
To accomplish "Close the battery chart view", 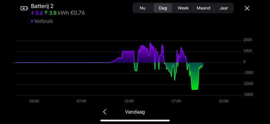I will [247, 8].
